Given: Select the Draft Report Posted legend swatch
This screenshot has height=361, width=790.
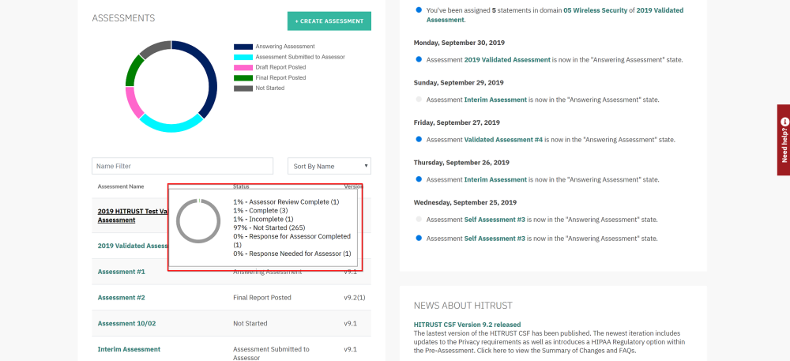Looking at the screenshot, I should [x=243, y=67].
